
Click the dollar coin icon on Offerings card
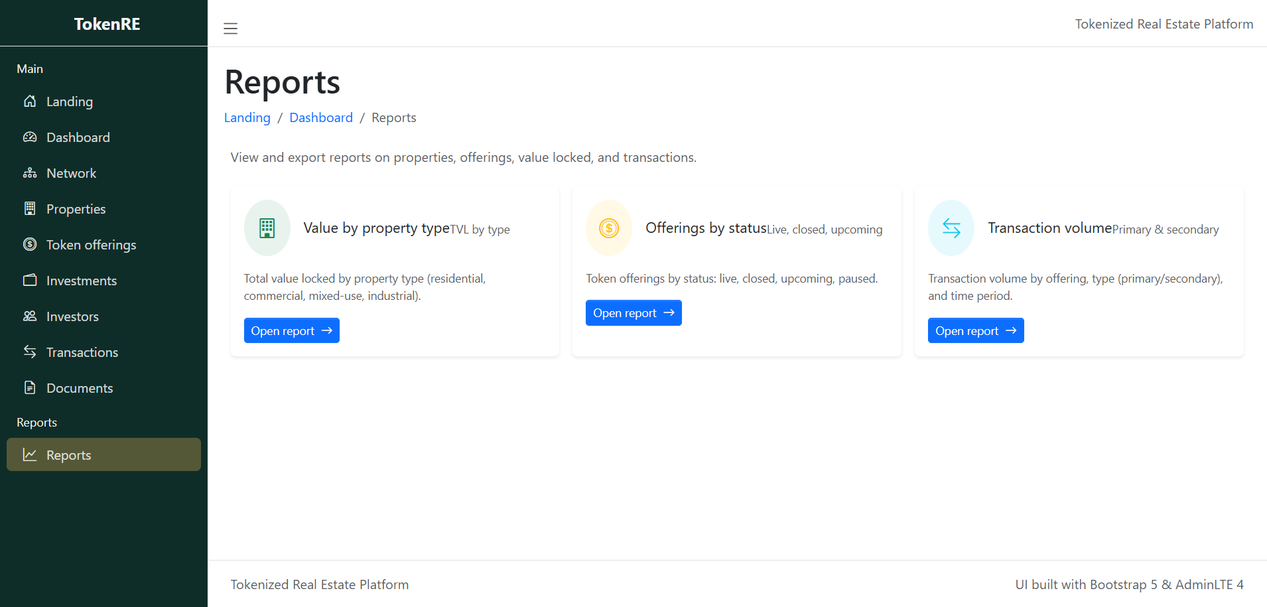point(608,228)
